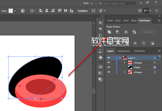Expand the first Group in Layers

124,63
